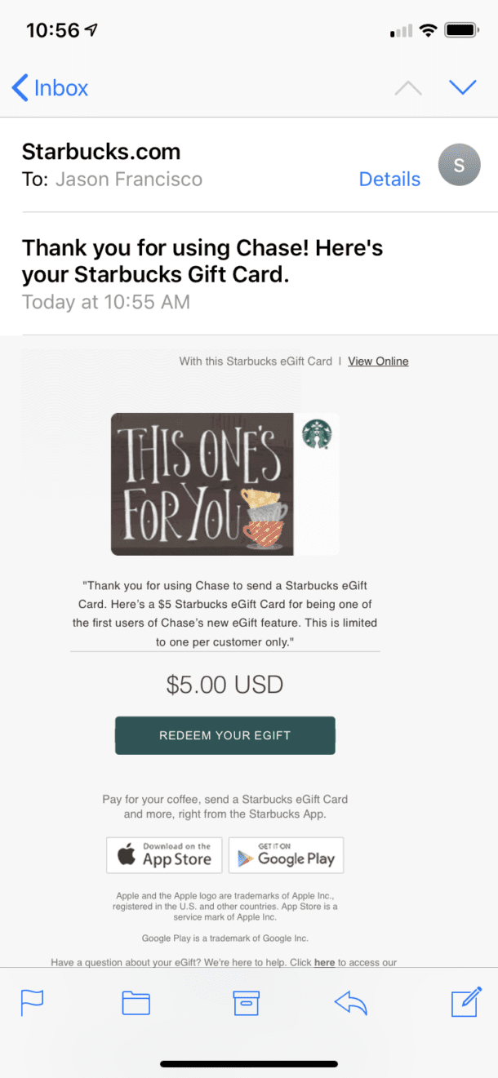Archive this Starbucks email

(x=247, y=1003)
